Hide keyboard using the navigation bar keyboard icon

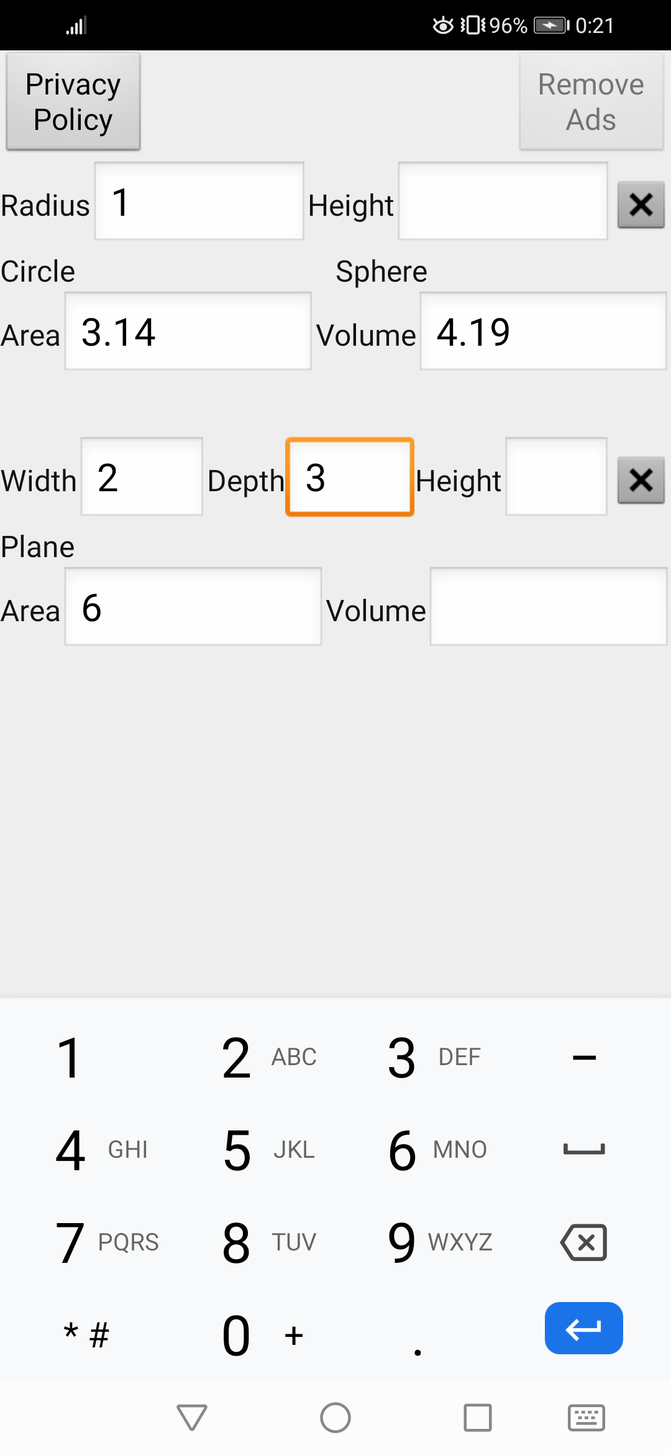[586, 1418]
